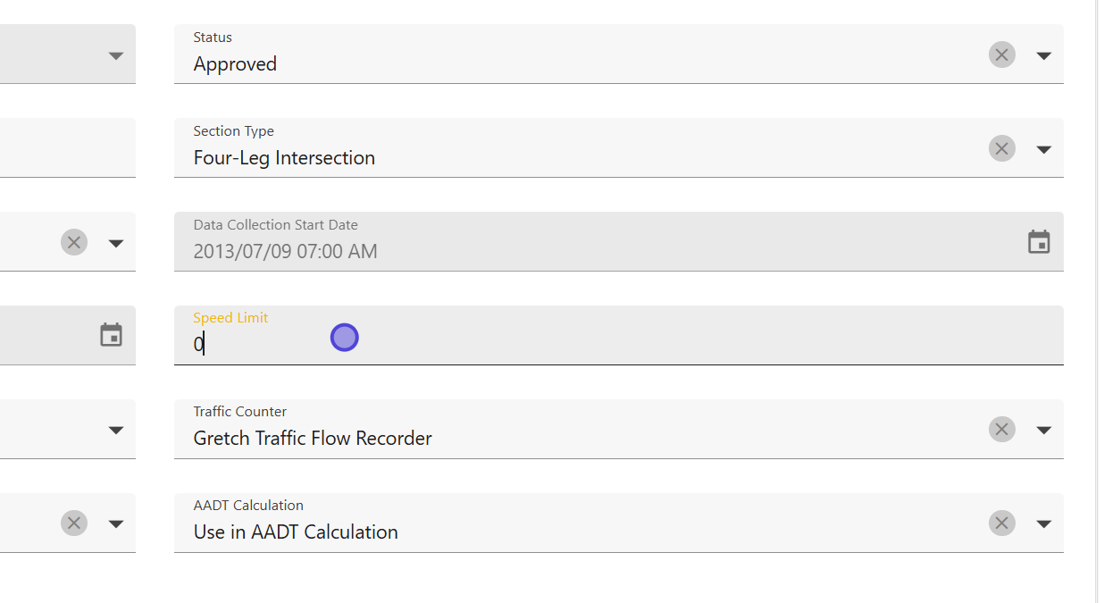This screenshot has width=1104, height=603.
Task: Expand the Traffic Counter dropdown arrow
Action: 1043,430
